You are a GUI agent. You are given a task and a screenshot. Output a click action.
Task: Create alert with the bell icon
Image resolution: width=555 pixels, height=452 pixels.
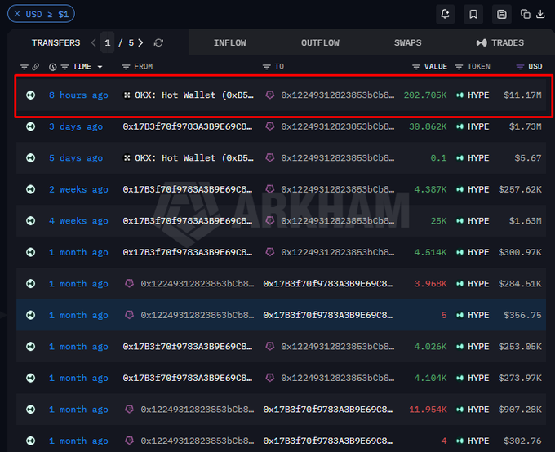[x=445, y=14]
